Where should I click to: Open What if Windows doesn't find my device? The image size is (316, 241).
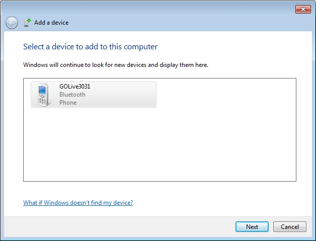tap(78, 203)
